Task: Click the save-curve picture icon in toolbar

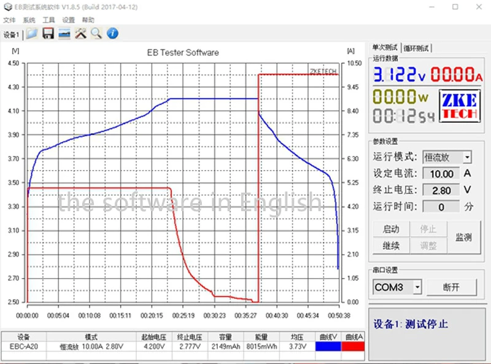Action: [x=64, y=34]
